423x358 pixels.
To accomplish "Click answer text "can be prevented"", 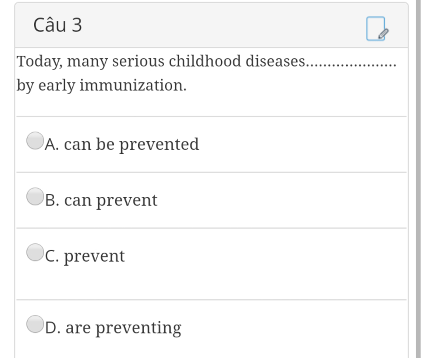I will 131,144.
